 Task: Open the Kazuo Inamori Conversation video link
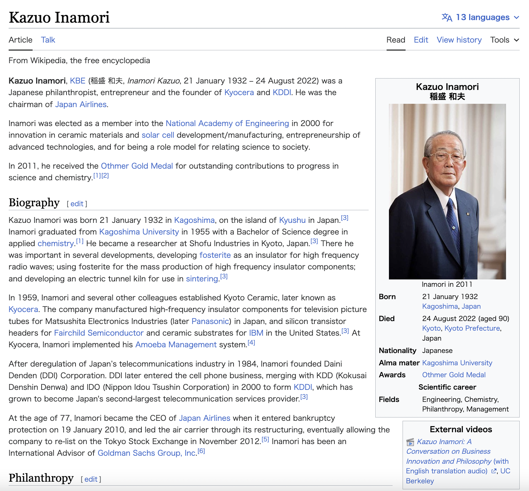coord(457,456)
